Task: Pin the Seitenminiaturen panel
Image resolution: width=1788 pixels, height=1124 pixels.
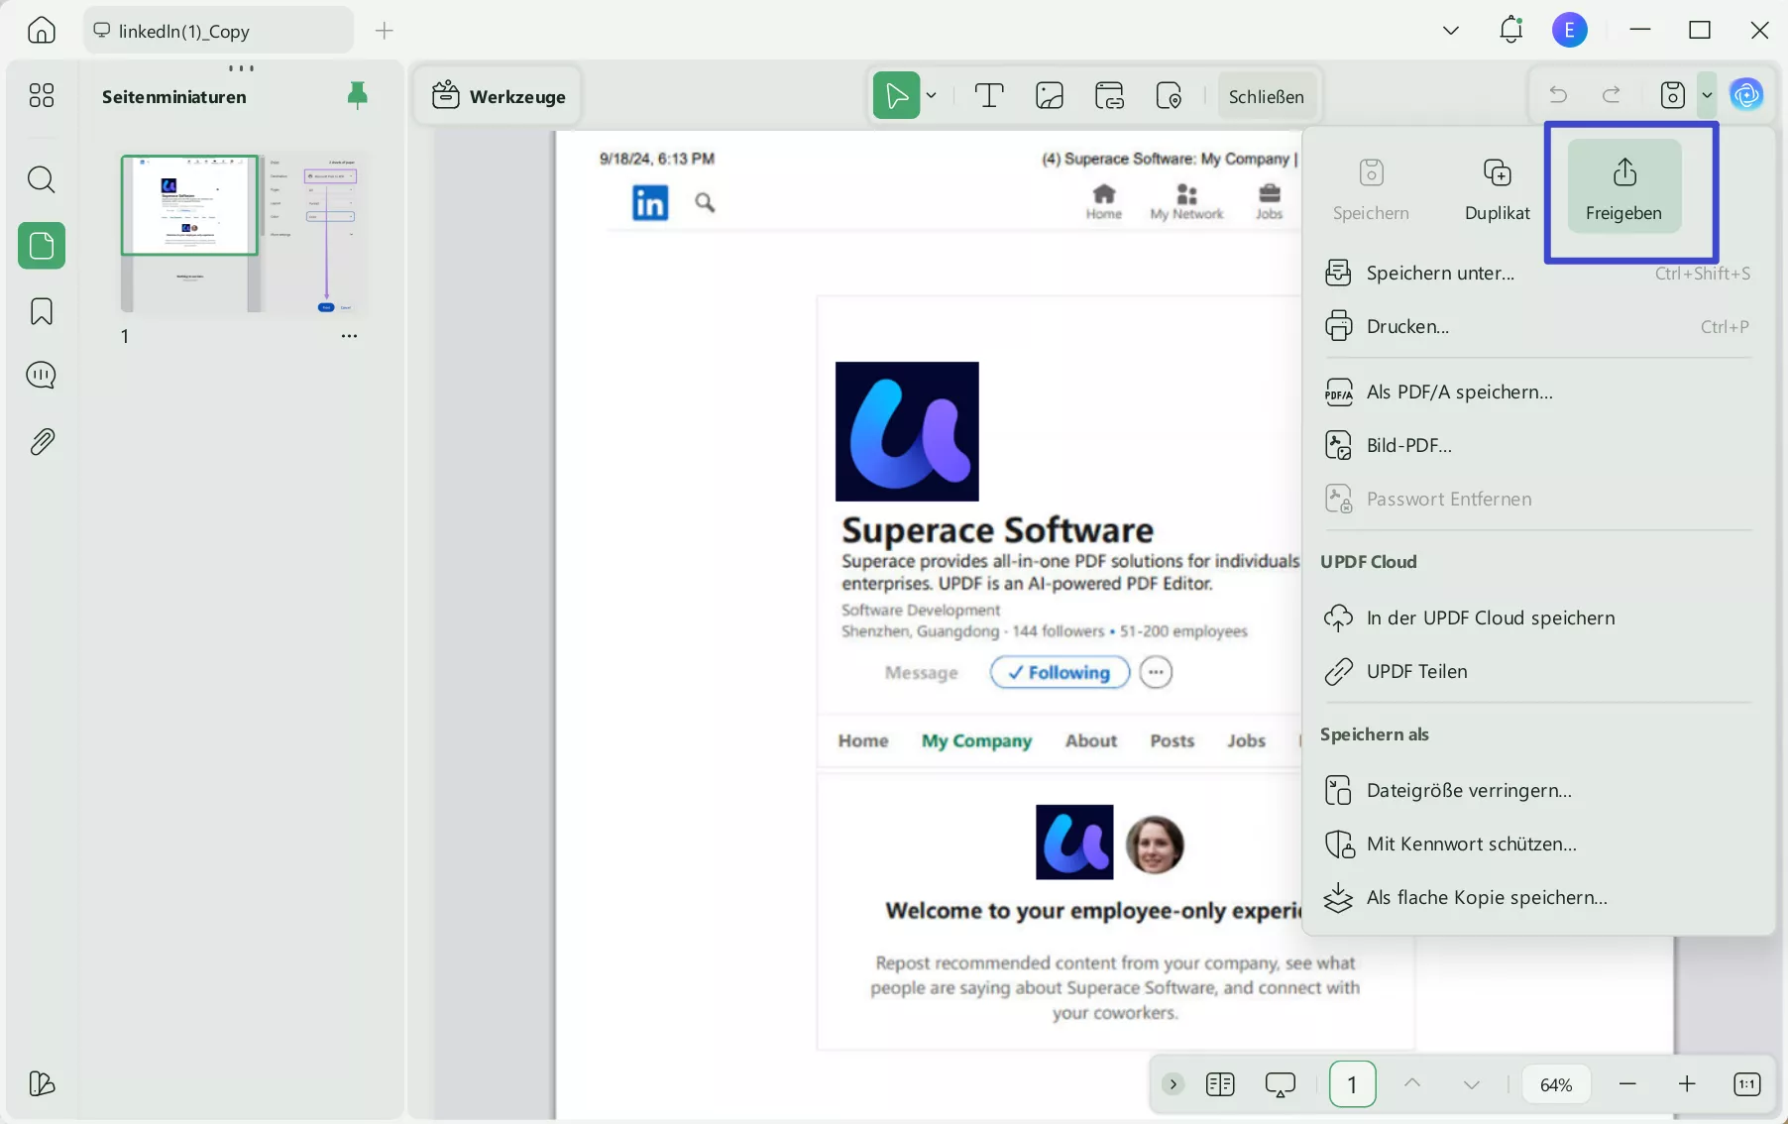Action: (358, 95)
